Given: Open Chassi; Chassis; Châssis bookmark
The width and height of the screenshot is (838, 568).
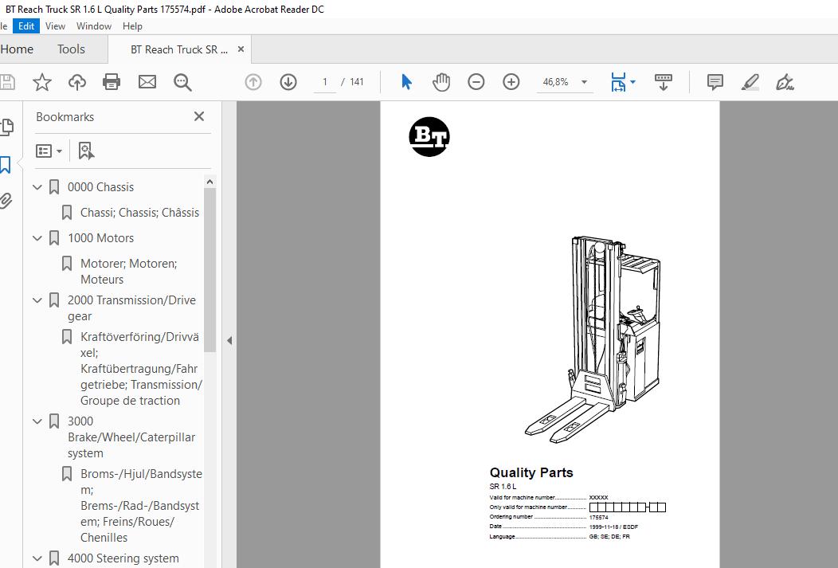Looking at the screenshot, I should [x=139, y=213].
